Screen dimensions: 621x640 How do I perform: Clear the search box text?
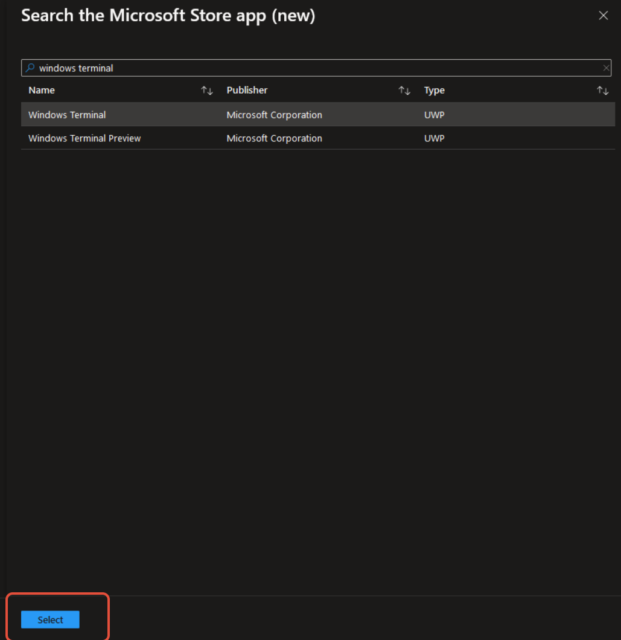(x=607, y=68)
